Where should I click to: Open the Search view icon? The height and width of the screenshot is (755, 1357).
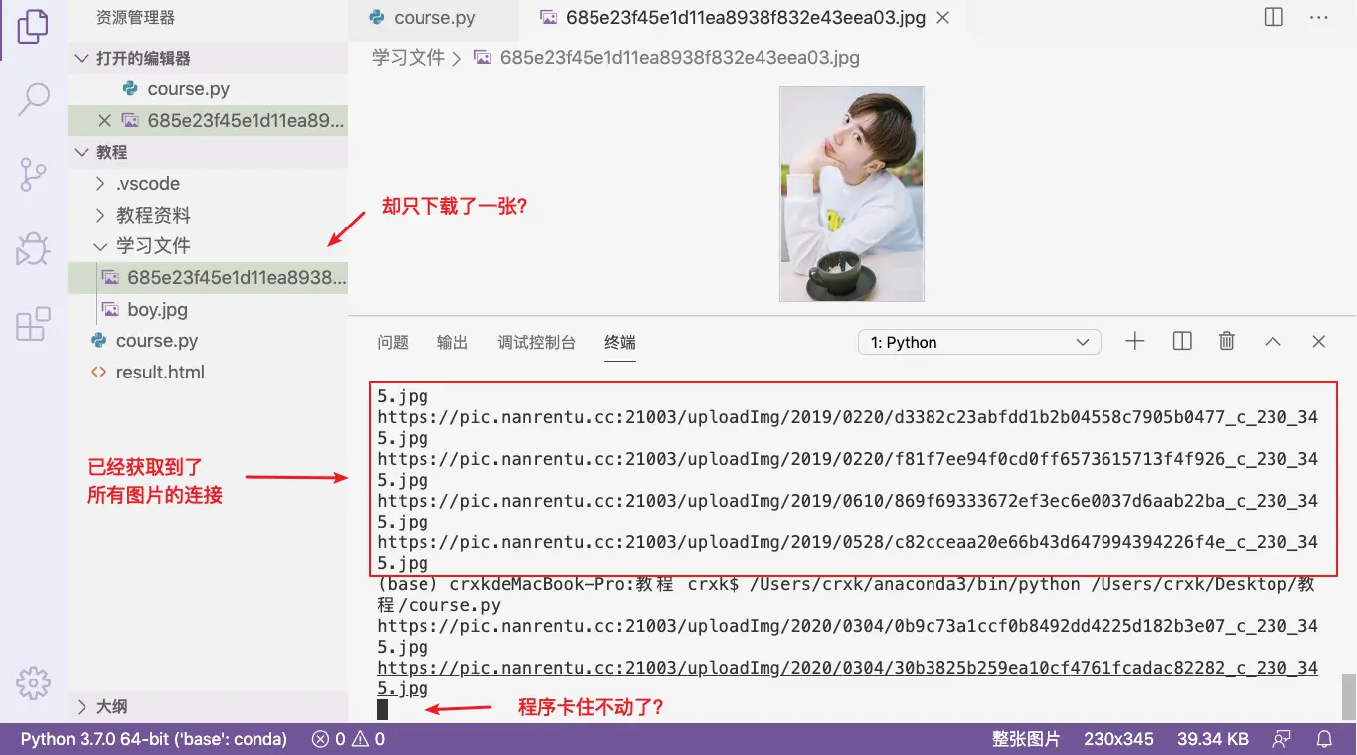tap(33, 99)
